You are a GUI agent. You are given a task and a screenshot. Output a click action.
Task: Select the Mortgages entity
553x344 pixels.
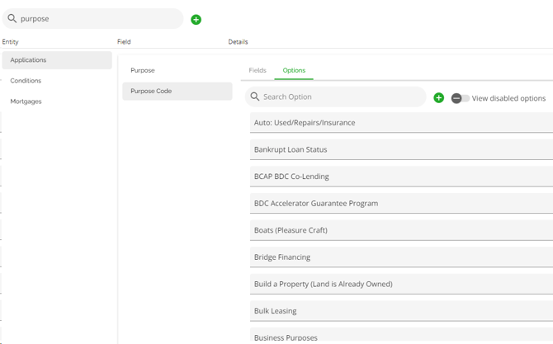26,101
